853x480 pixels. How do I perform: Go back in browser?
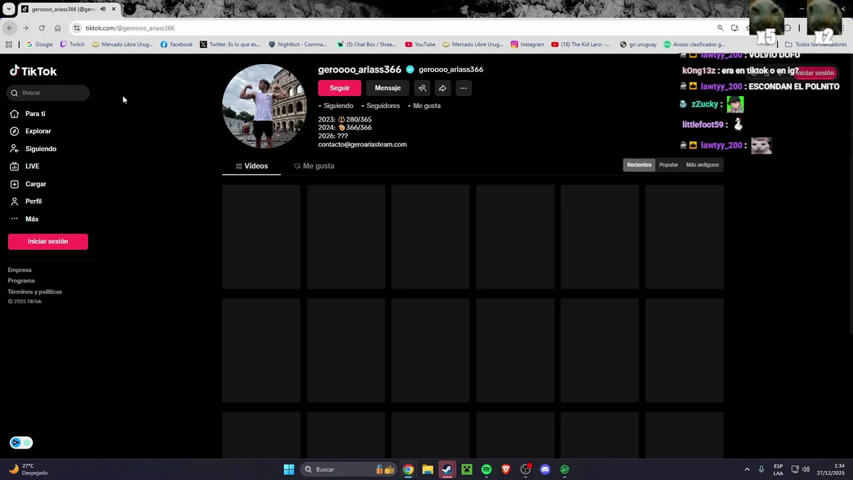click(x=9, y=28)
